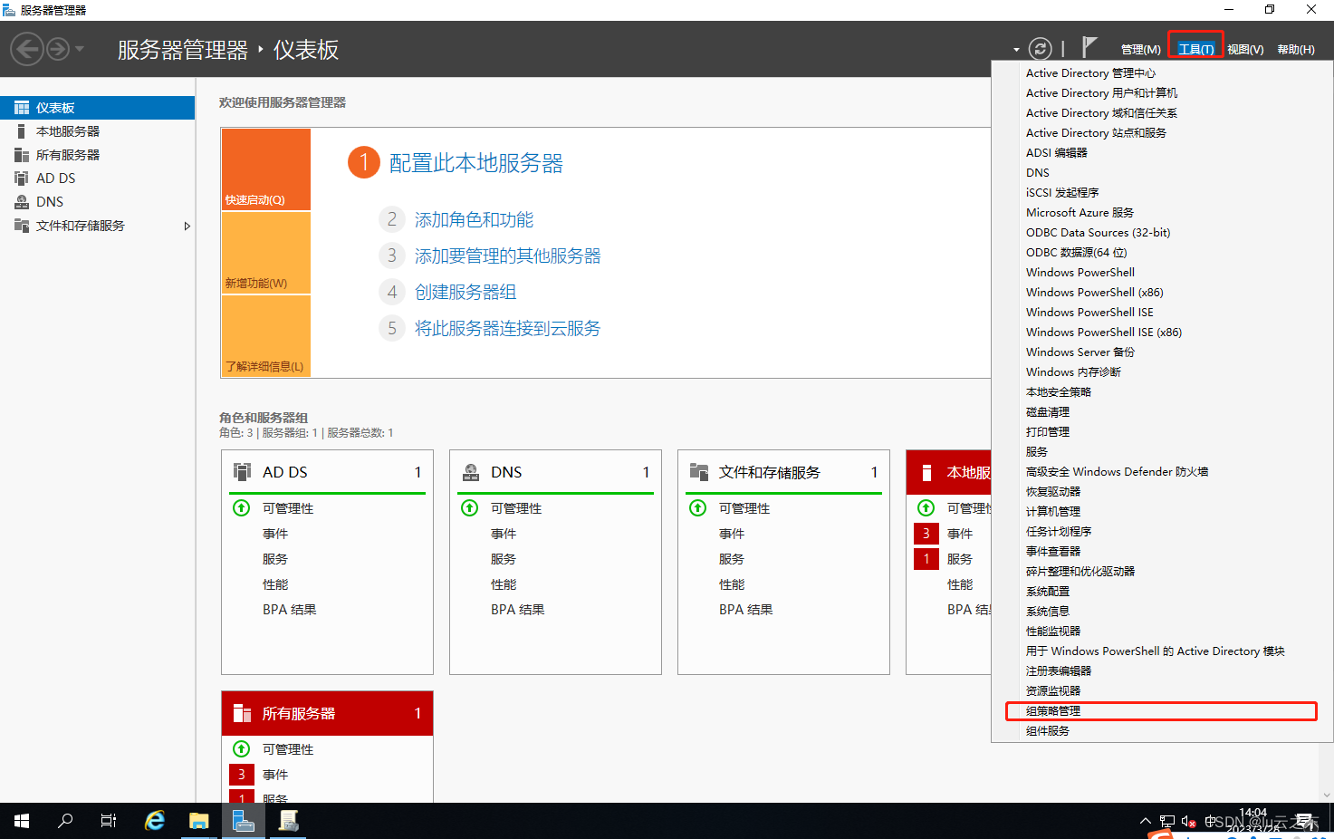The image size is (1334, 839).
Task: Open 所有服务器 from the sidebar
Action: pyautogui.click(x=66, y=154)
